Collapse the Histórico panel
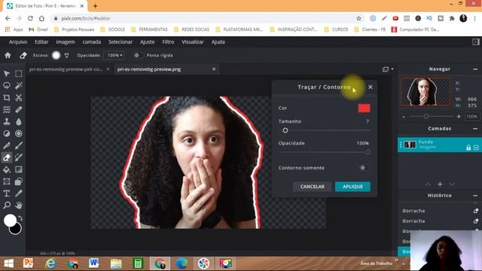 tap(475, 196)
